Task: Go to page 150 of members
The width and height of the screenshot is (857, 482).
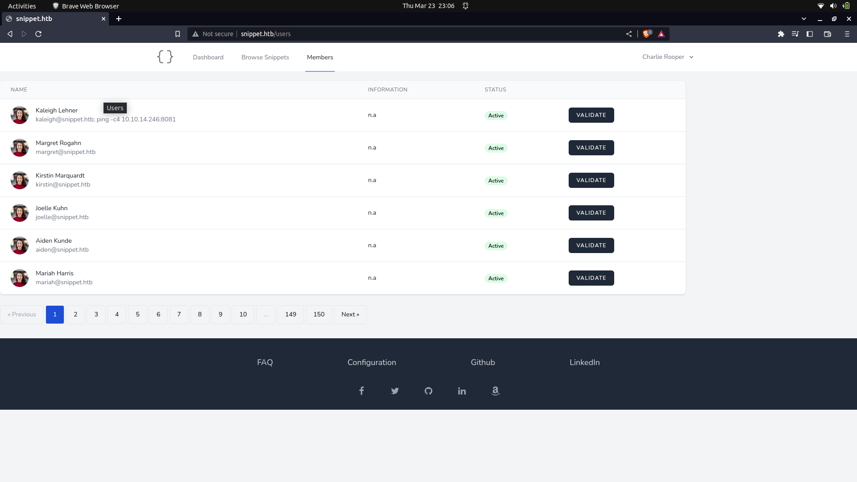Action: tap(319, 315)
